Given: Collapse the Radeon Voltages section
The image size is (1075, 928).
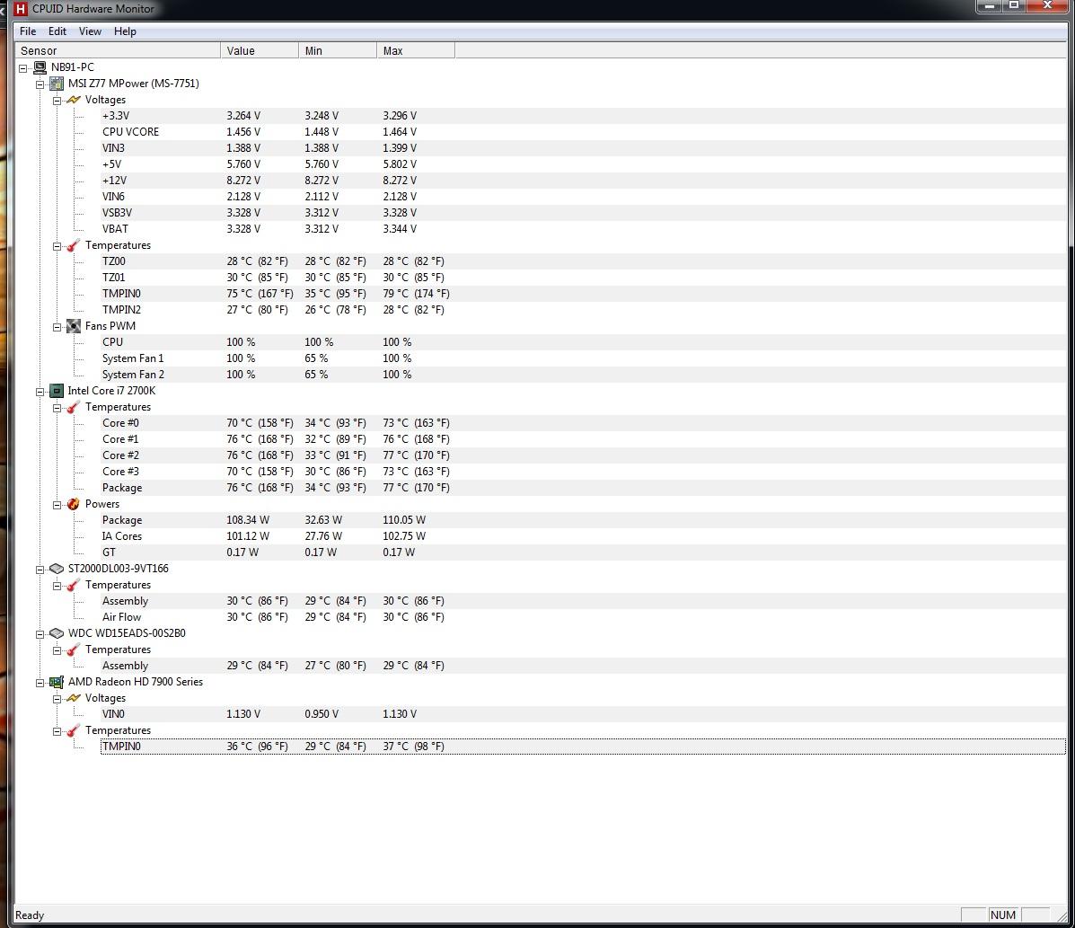Looking at the screenshot, I should 57,699.
